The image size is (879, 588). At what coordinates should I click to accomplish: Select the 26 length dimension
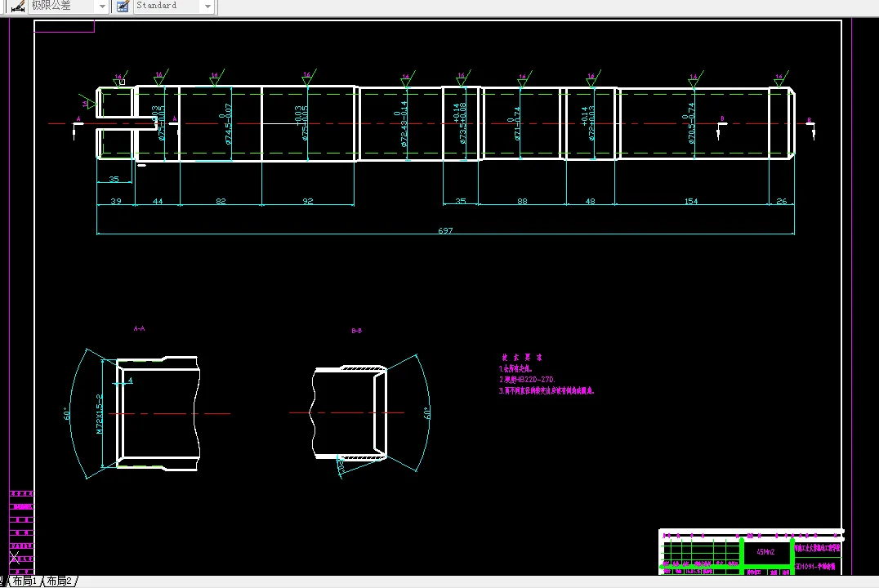(x=782, y=201)
